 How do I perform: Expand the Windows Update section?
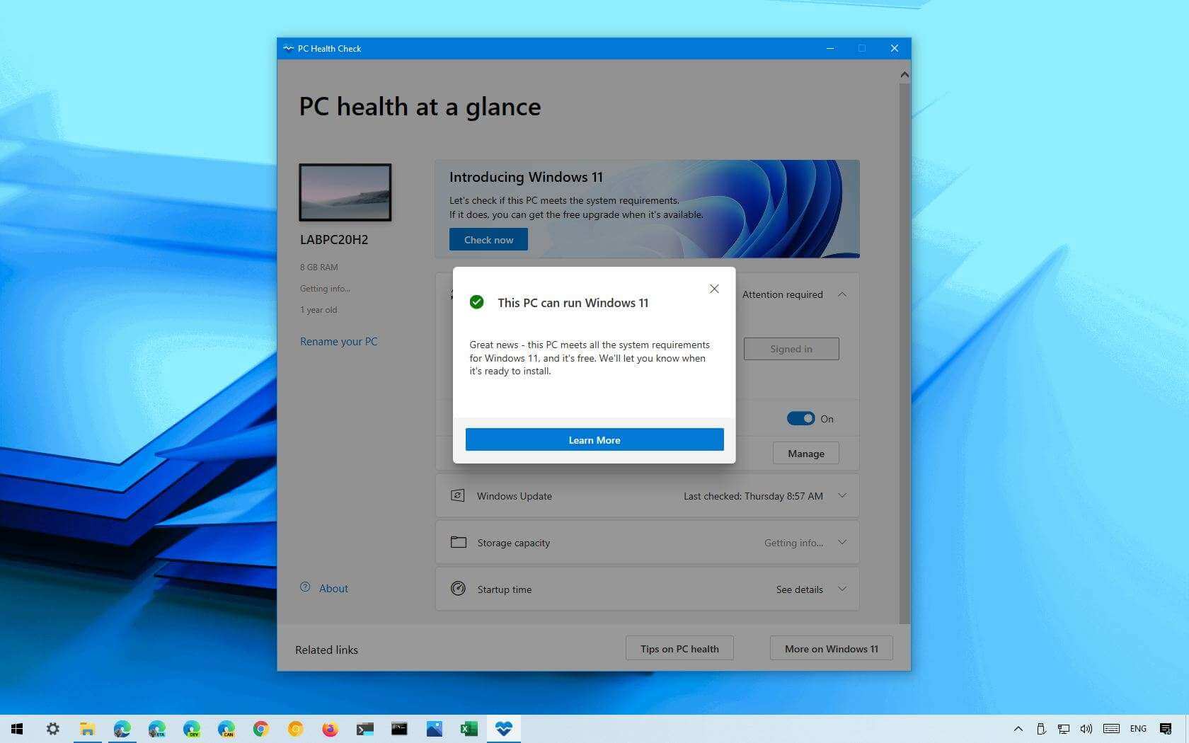pos(842,495)
